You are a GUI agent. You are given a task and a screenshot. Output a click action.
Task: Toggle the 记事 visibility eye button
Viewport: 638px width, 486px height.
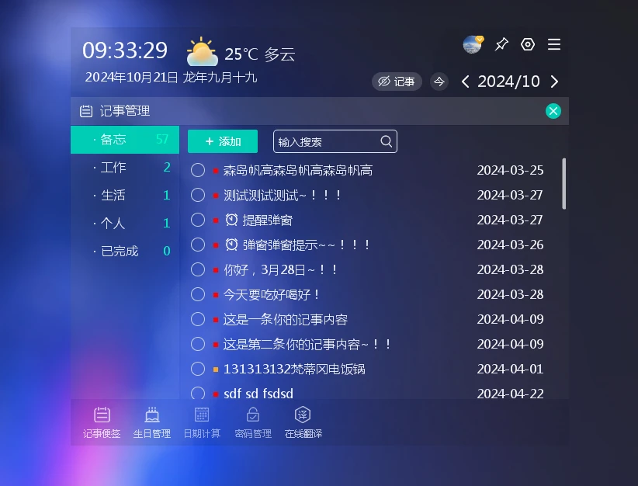pos(397,82)
